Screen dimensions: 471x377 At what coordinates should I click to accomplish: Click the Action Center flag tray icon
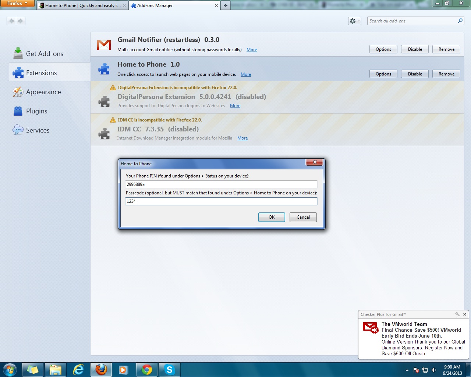point(416,370)
